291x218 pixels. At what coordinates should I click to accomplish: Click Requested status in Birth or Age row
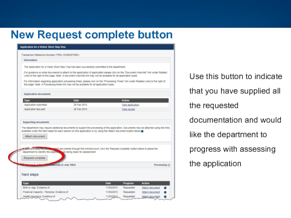click(x=129, y=188)
